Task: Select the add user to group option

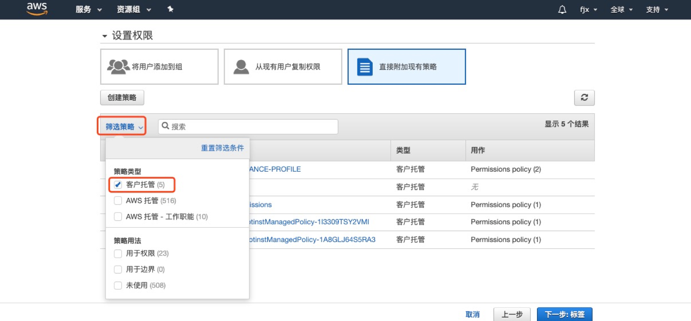Action: tap(159, 67)
